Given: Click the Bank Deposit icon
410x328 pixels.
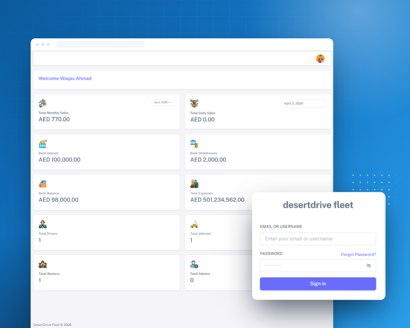Looking at the screenshot, I should click(43, 144).
